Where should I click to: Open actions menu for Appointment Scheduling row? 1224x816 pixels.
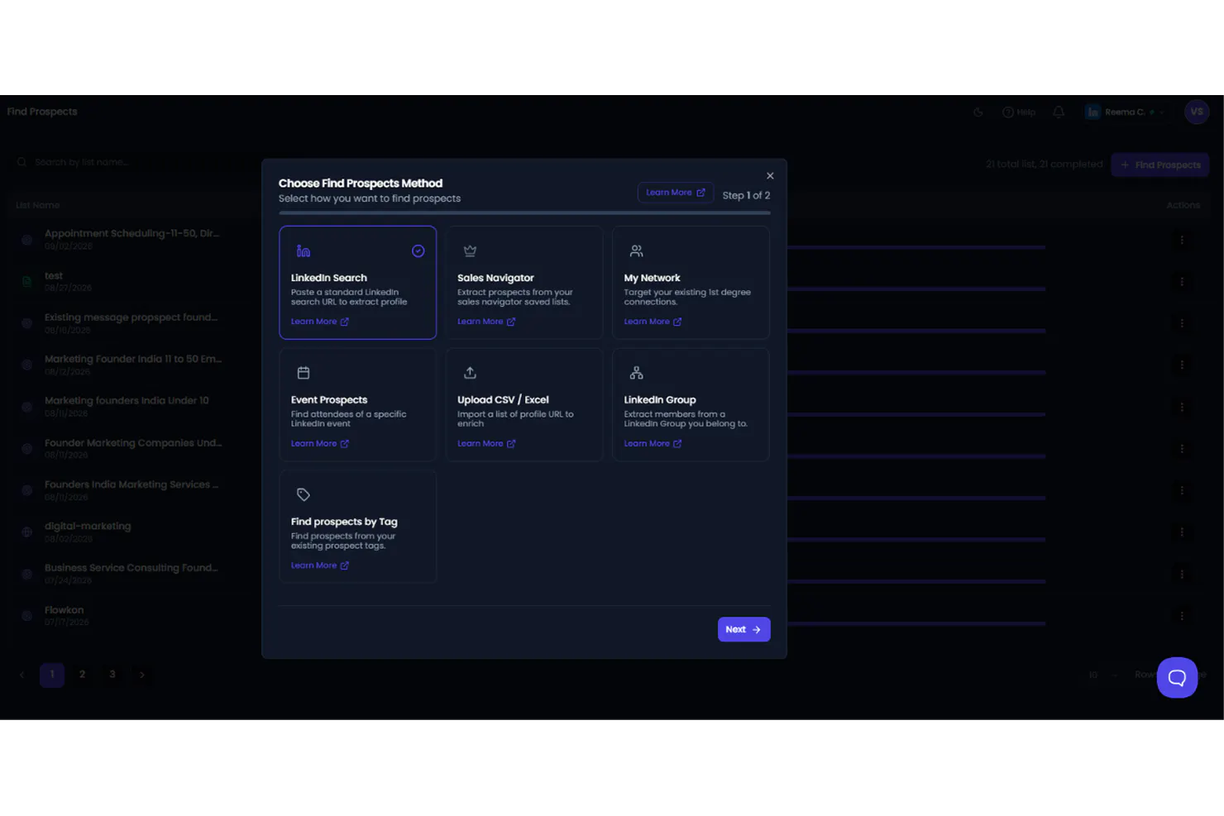point(1182,240)
